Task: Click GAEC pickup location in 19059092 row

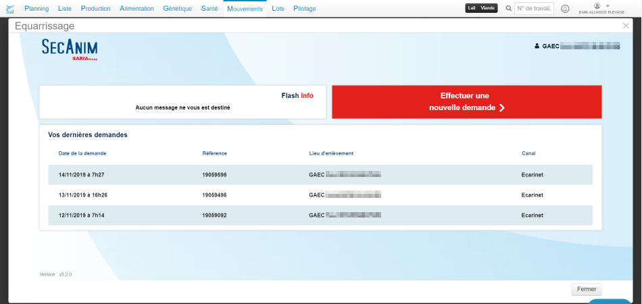Action: tap(345, 216)
